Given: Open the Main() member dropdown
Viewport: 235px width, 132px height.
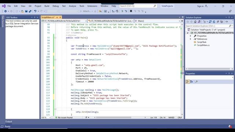Looking at the screenshot, I should click(179, 21).
